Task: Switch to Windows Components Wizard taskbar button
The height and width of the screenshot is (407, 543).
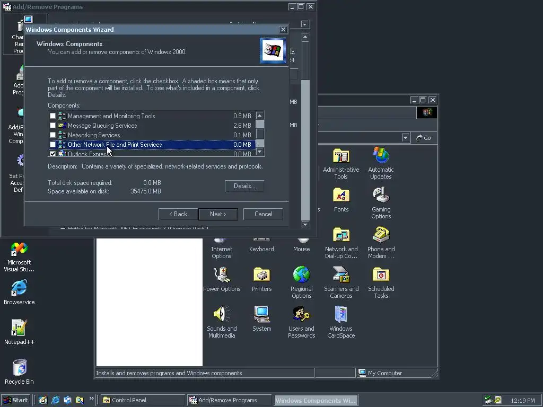Action: [x=316, y=400]
